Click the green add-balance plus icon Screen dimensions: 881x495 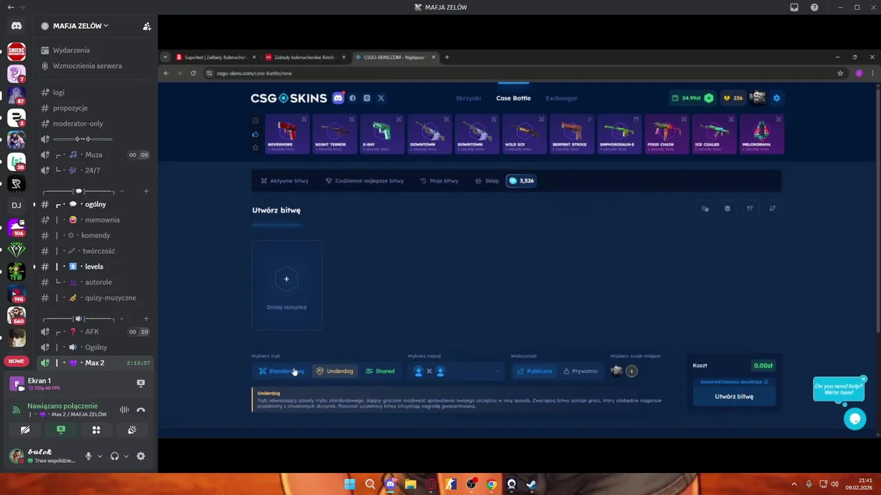click(x=709, y=98)
